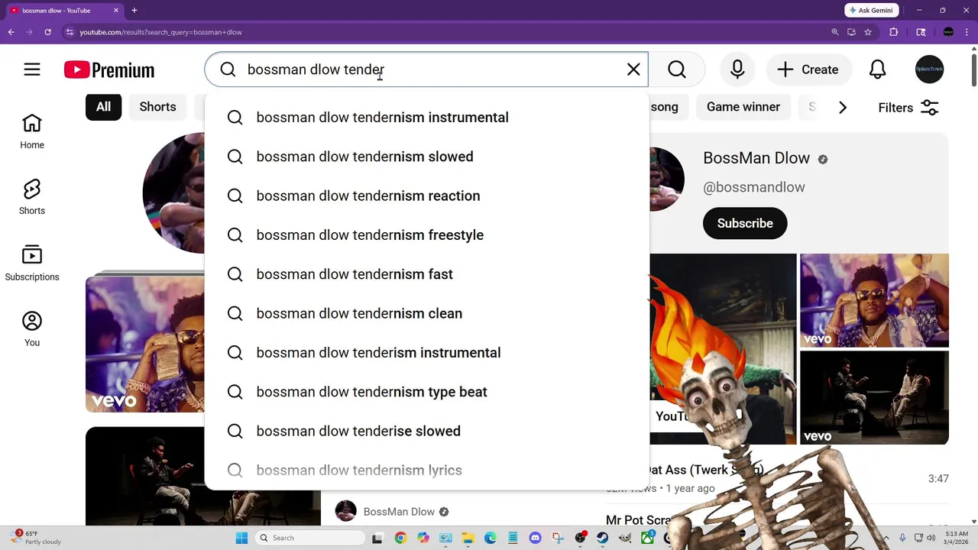
Task: Open the top-right vevo thumbnail
Action: coord(874,300)
